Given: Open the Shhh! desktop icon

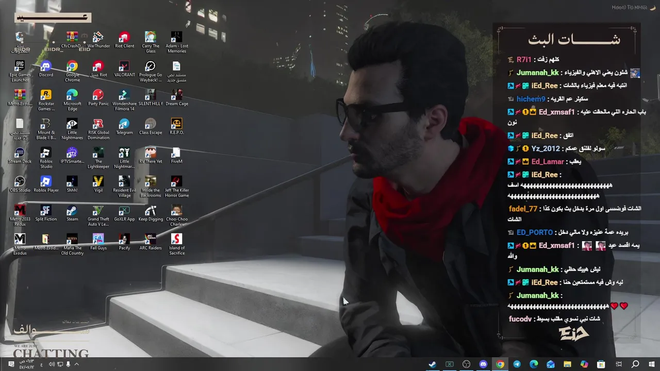Looking at the screenshot, I should 72,184.
